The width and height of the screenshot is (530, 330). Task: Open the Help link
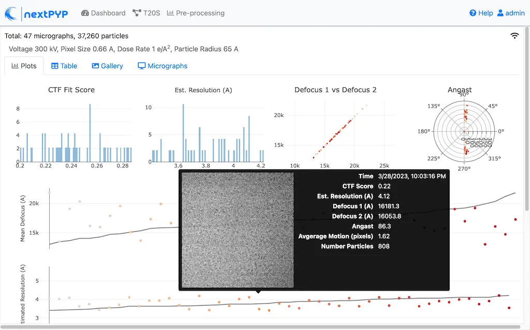click(481, 13)
